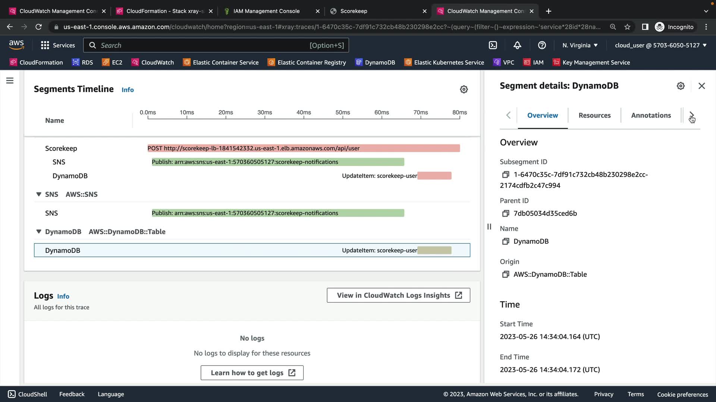Switch to the Annotations tab

(x=651, y=115)
